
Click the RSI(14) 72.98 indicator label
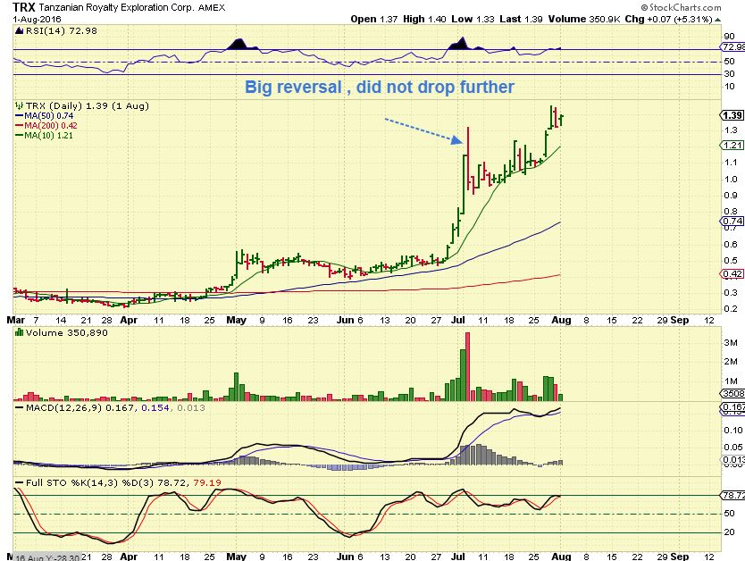point(61,31)
